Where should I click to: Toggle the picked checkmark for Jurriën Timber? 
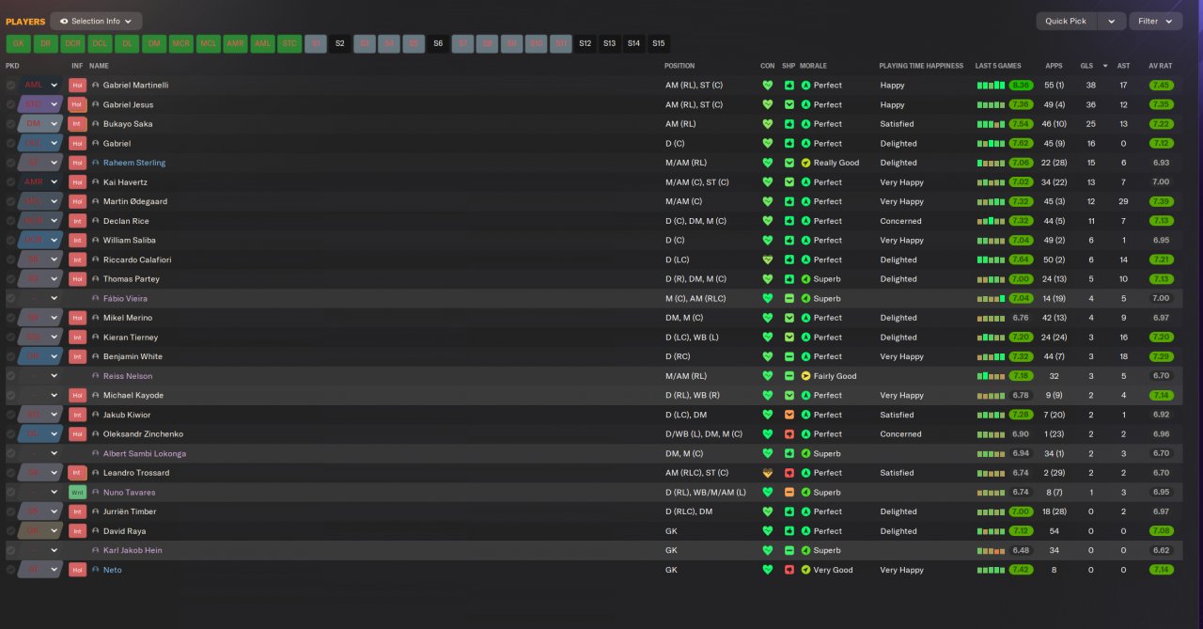[11, 511]
